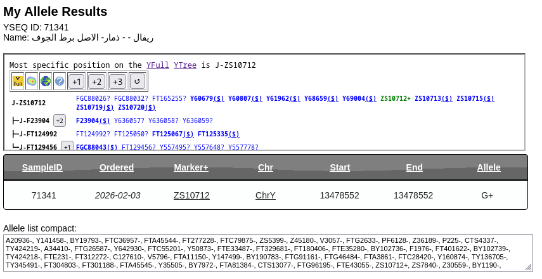Grab the textarea resize handle corner
Image resolution: width=542 pixels, height=279 pixels.
529,267
